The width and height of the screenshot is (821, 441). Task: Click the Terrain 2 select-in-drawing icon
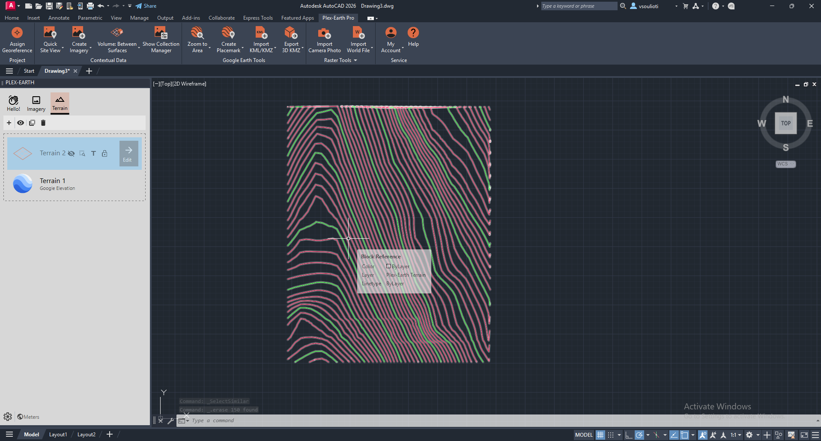(82, 153)
